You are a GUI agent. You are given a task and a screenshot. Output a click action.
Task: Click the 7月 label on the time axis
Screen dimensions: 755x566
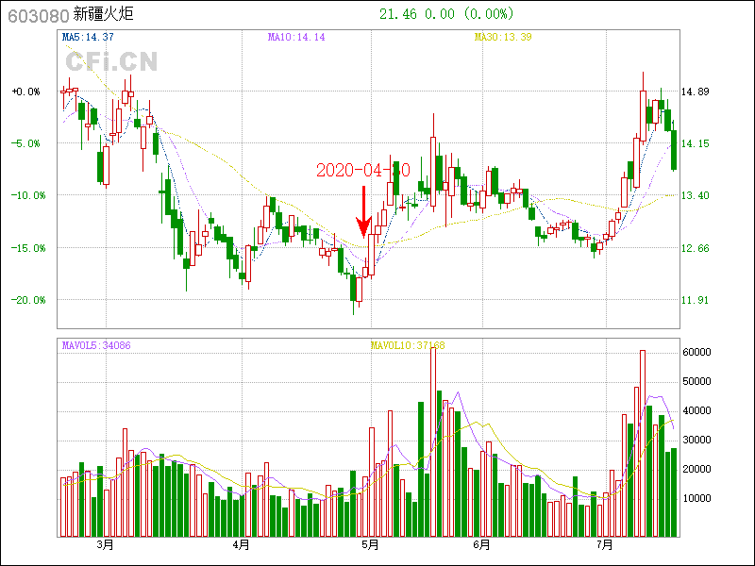point(605,544)
